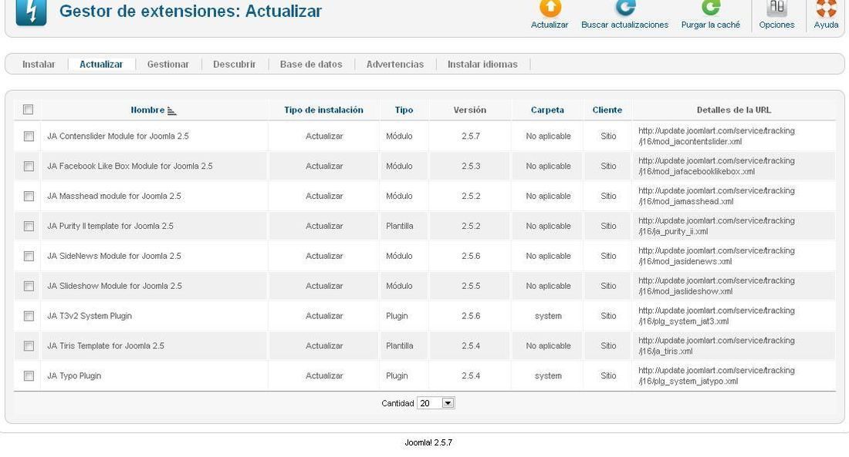Click JA Slideshow Module for Joomla 2.5
849x457 pixels.
[115, 286]
